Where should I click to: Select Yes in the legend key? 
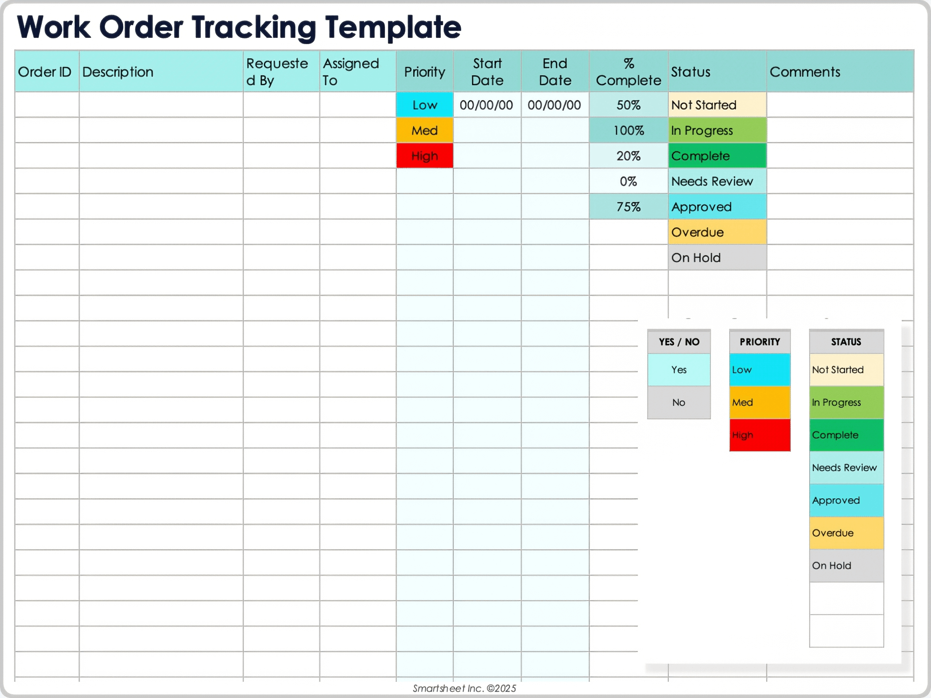pyautogui.click(x=679, y=370)
